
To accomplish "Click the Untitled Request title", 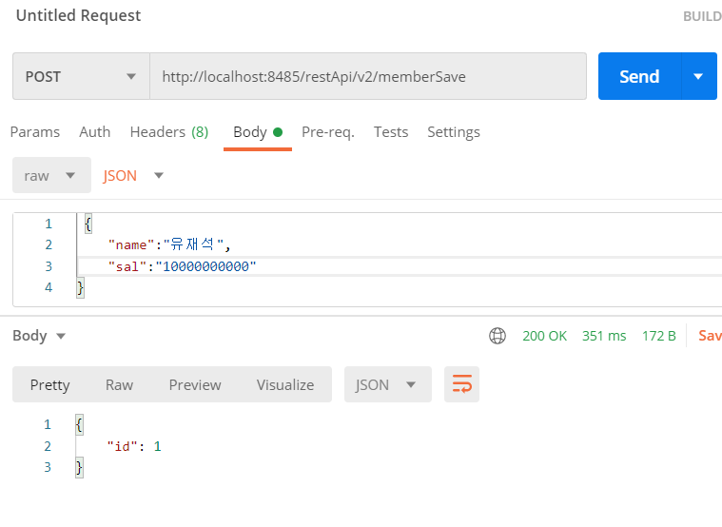I will [78, 15].
